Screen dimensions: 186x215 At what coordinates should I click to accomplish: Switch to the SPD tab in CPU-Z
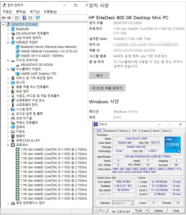coord(134,131)
